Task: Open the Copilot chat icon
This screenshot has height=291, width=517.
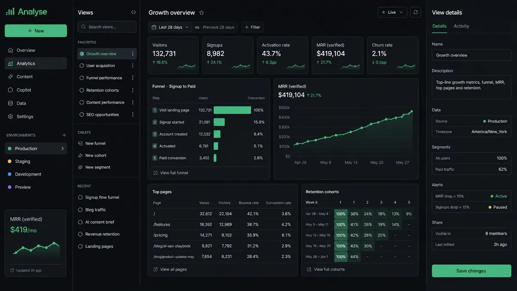Action: click(11, 90)
